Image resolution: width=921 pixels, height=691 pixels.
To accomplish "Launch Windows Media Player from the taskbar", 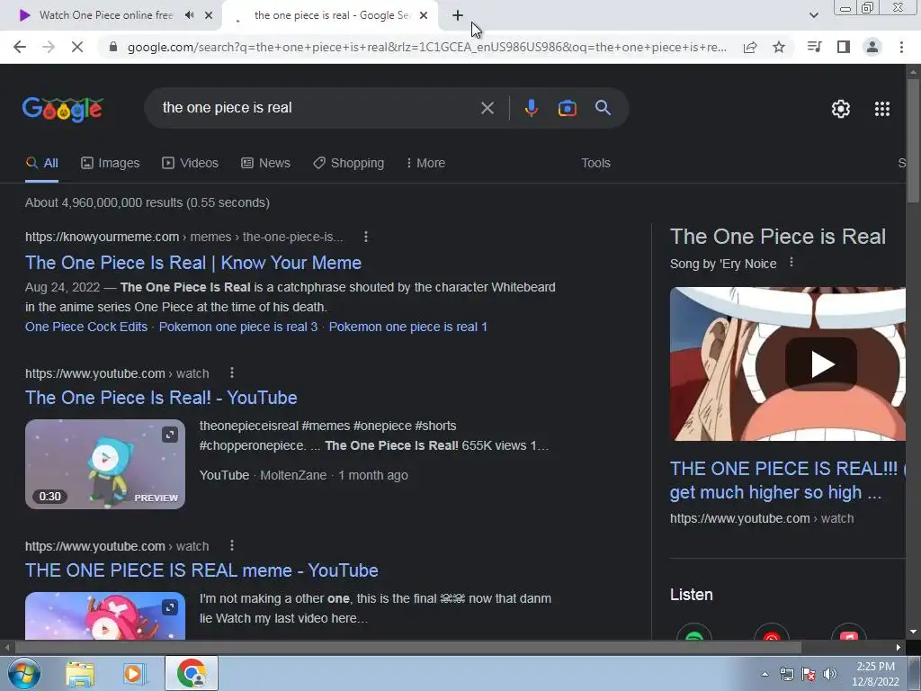I will tap(134, 673).
